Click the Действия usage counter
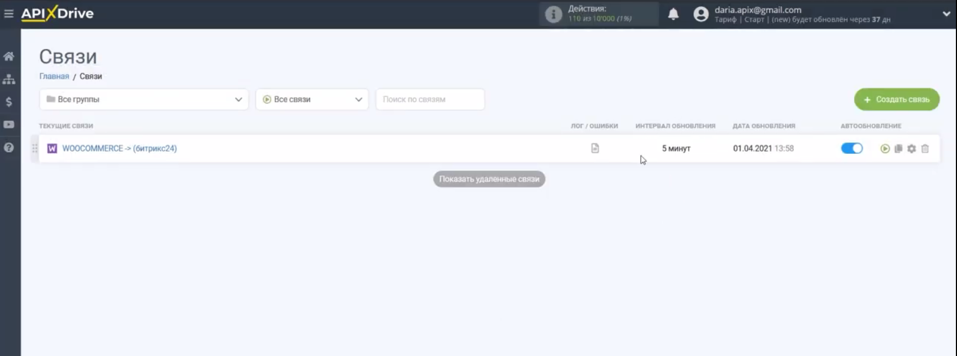Screen dimensions: 957x356 point(600,14)
